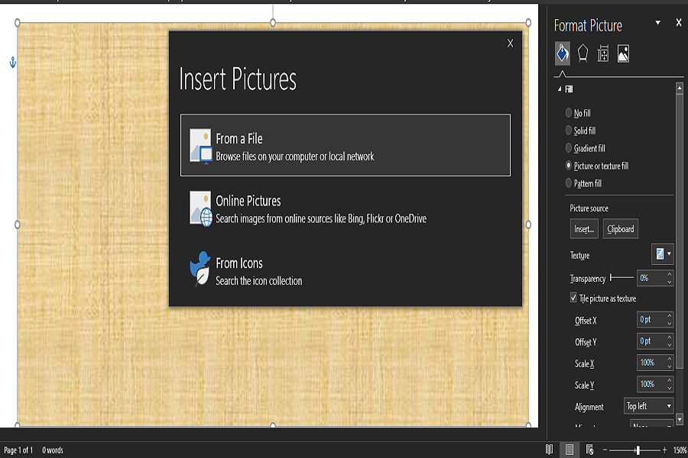The height and width of the screenshot is (458, 688).
Task: Switch to Read Mode view
Action: point(549,450)
